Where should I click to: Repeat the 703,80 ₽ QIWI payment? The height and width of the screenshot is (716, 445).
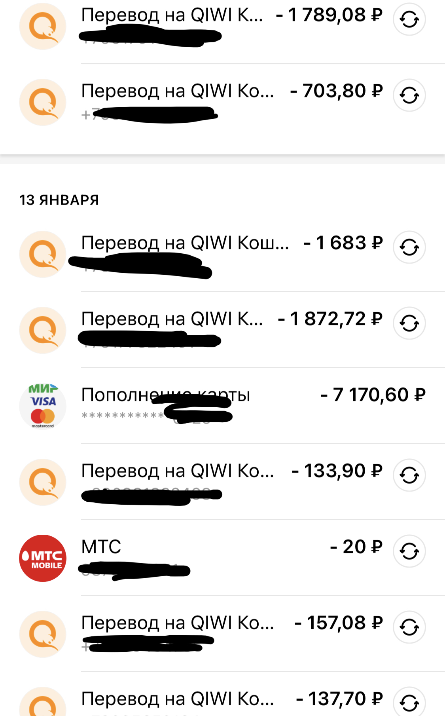[409, 95]
